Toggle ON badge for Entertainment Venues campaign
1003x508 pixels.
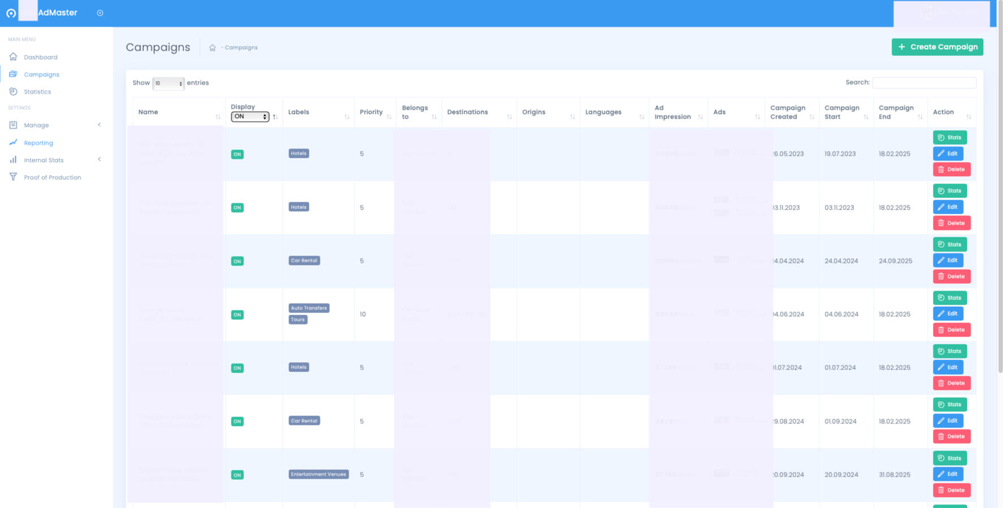click(x=237, y=475)
